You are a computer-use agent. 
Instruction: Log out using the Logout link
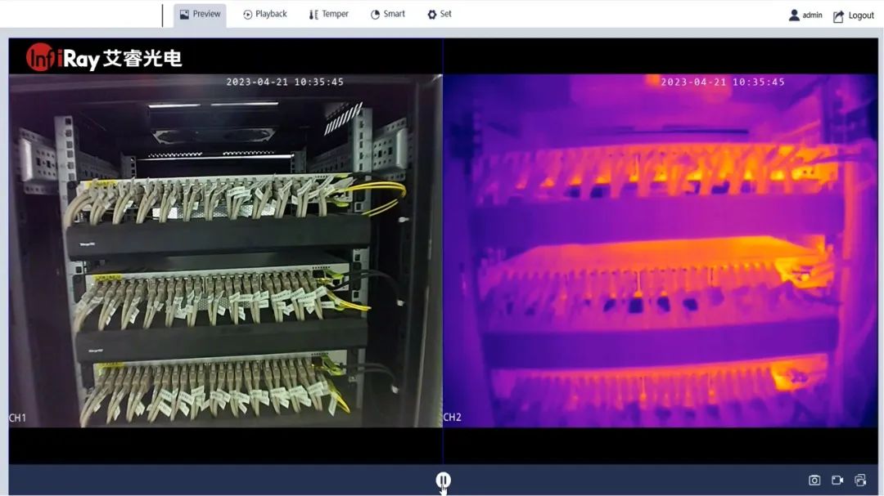click(854, 16)
